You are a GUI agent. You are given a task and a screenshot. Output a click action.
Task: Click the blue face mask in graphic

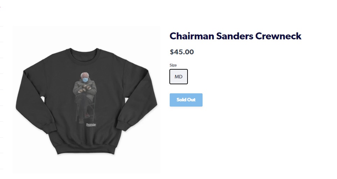tap(85, 80)
